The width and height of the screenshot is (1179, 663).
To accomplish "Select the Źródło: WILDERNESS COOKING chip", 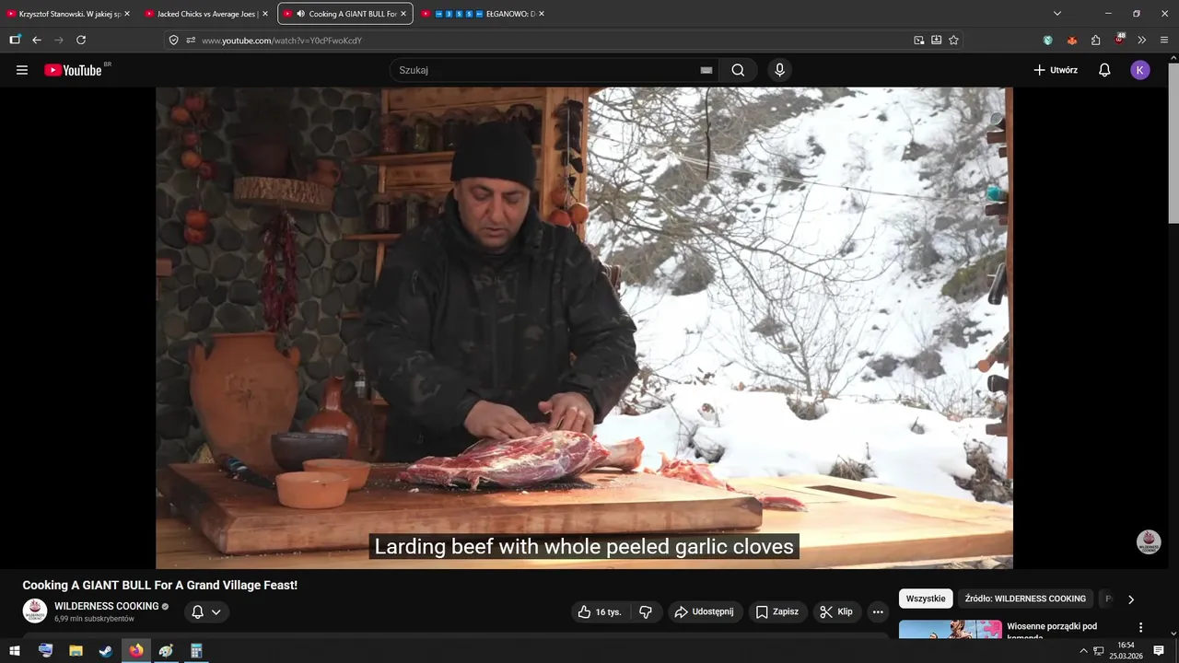I will [x=1025, y=599].
